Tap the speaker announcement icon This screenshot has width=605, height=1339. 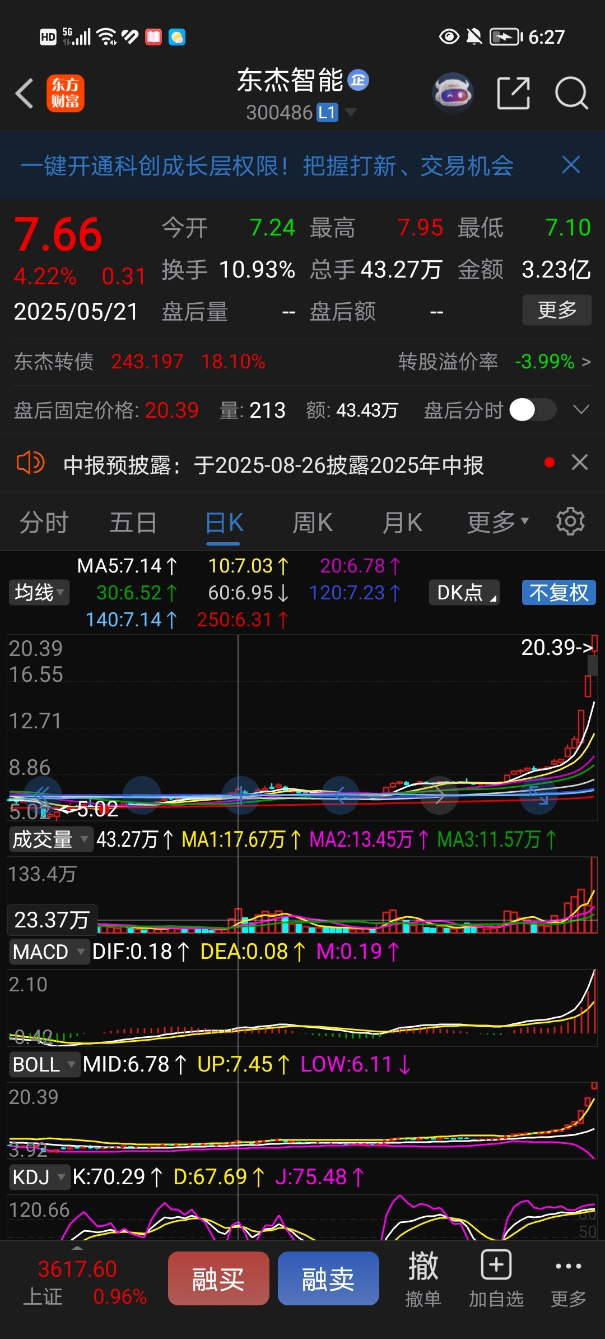[30, 463]
